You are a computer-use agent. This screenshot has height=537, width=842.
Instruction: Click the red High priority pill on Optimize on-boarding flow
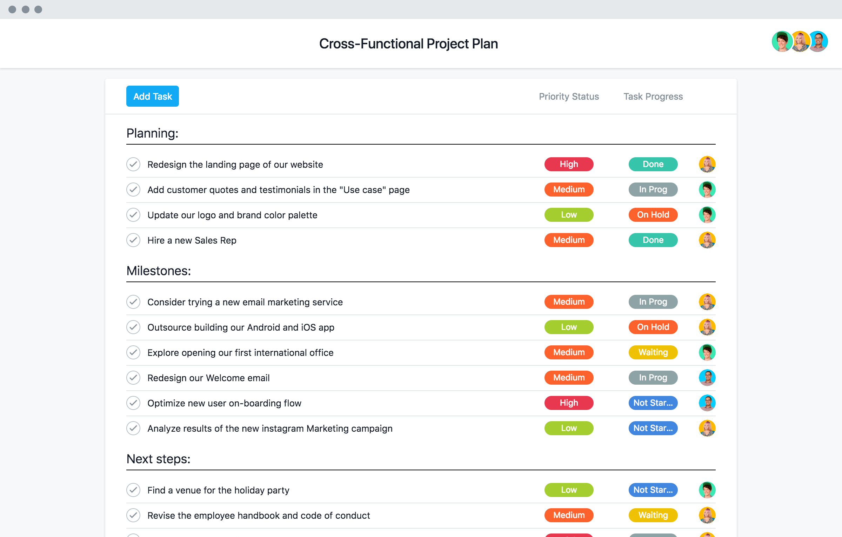569,403
